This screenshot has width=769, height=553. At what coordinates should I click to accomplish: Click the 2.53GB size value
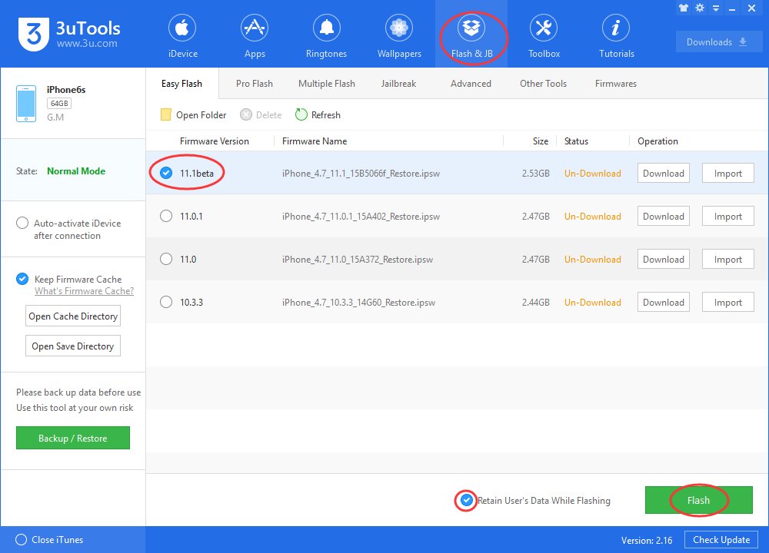535,174
